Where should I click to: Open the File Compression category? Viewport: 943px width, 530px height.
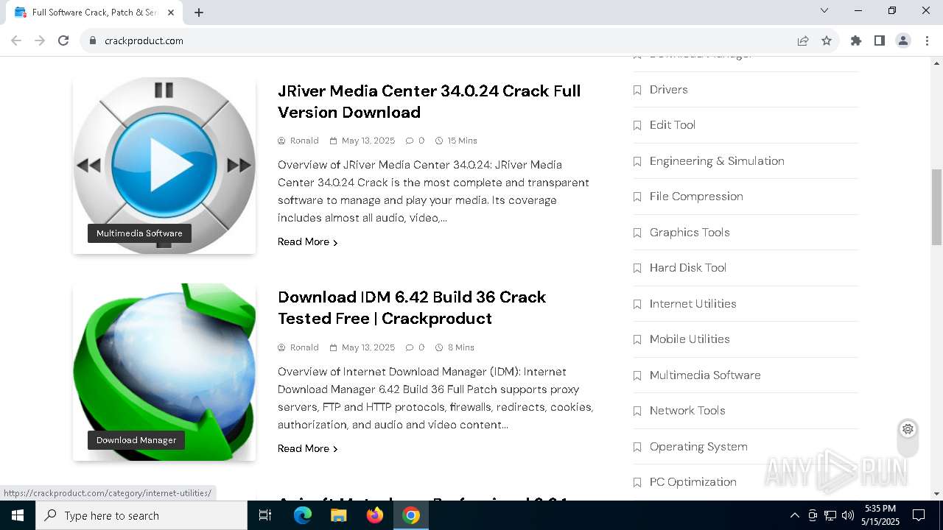(x=696, y=197)
